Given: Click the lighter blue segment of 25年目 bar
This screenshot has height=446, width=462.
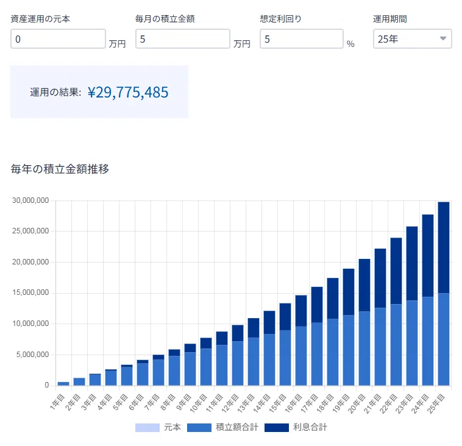Looking at the screenshot, I should tap(444, 339).
